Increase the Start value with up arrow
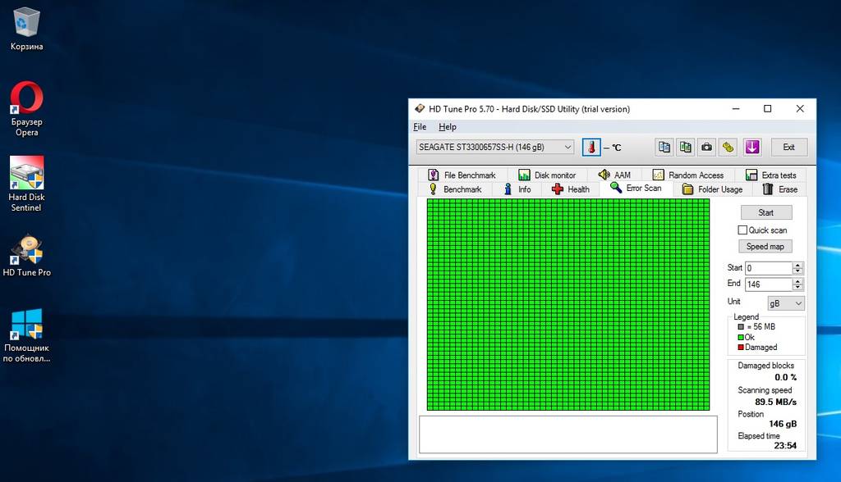The height and width of the screenshot is (482, 841). [x=798, y=265]
